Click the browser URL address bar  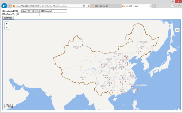47,6
